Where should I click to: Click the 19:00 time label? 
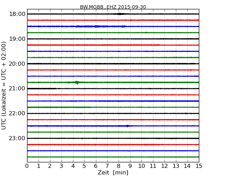pyautogui.click(x=17, y=39)
